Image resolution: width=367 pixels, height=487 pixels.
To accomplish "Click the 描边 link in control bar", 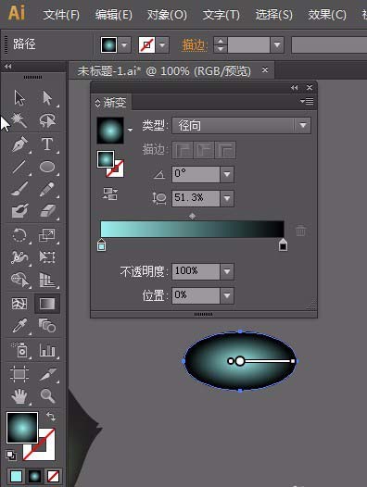I will click(194, 45).
